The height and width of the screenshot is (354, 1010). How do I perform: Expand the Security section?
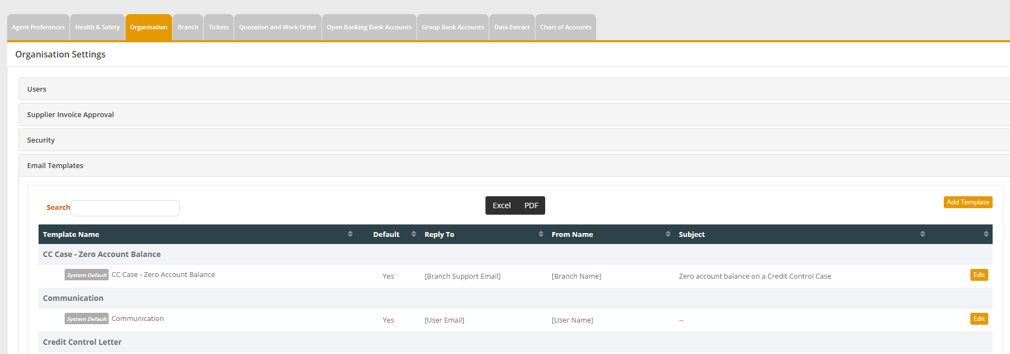pos(514,140)
